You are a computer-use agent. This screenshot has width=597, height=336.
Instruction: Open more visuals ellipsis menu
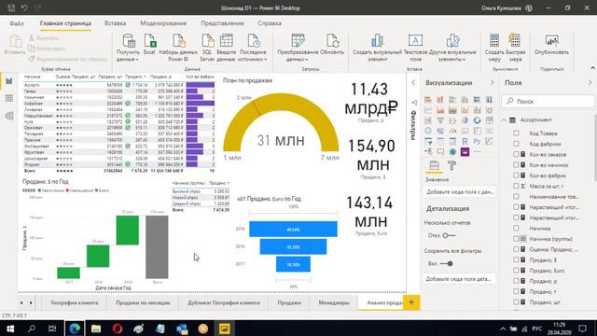(x=477, y=151)
